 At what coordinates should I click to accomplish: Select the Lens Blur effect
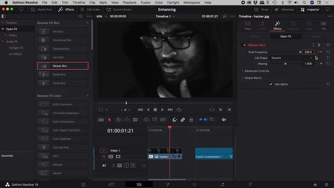point(63,57)
